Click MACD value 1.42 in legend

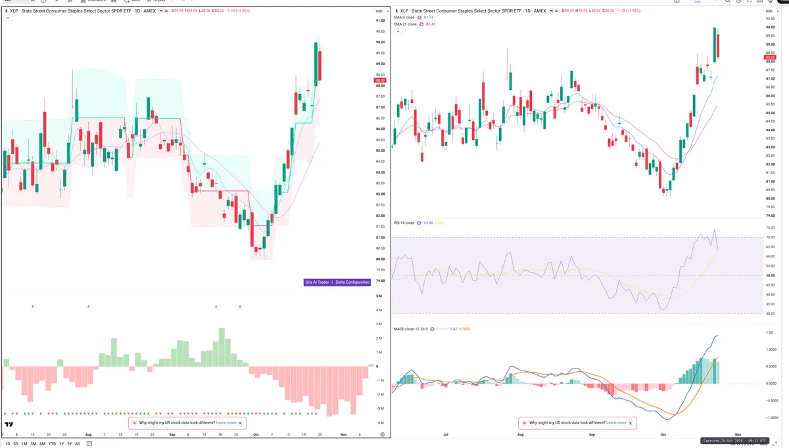click(453, 328)
